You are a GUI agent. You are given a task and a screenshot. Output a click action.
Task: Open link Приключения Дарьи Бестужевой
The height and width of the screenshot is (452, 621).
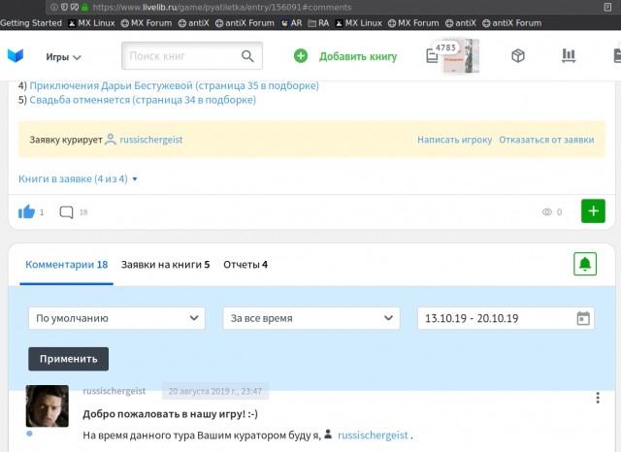(175, 85)
